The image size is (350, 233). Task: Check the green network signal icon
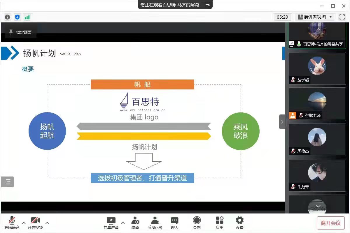click(x=27, y=17)
